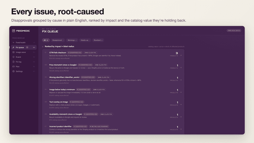
Task: Filter issues by Warnings
Action: coord(72,40)
